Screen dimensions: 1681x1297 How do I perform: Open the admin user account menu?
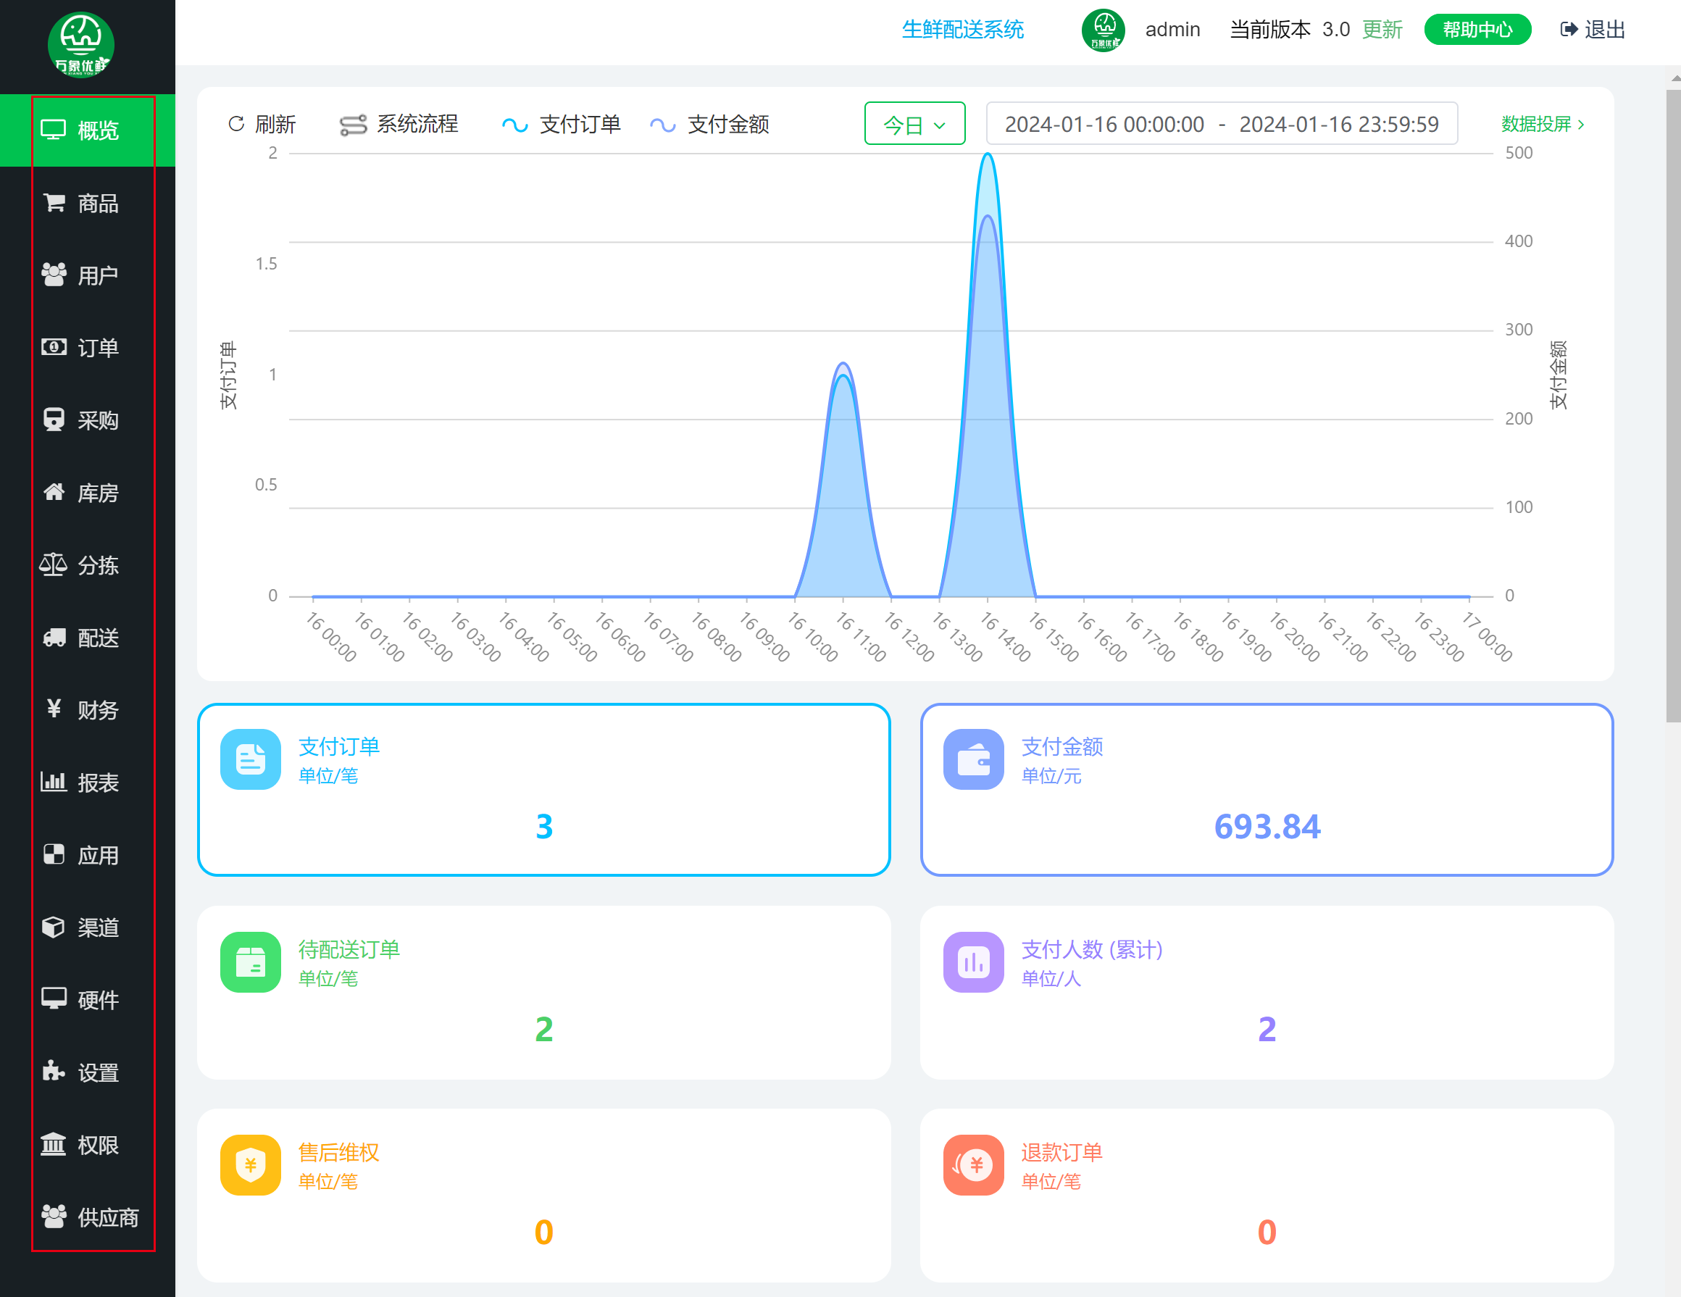(1172, 30)
